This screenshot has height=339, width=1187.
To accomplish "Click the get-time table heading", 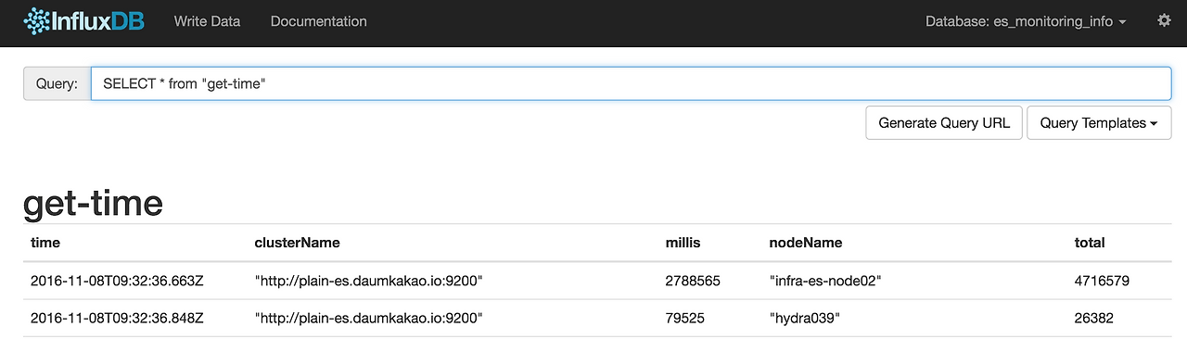I will 93,204.
